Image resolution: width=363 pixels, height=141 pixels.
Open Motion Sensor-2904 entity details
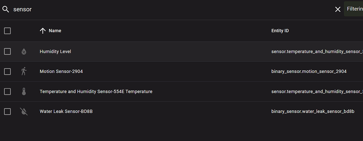pyautogui.click(x=181, y=72)
